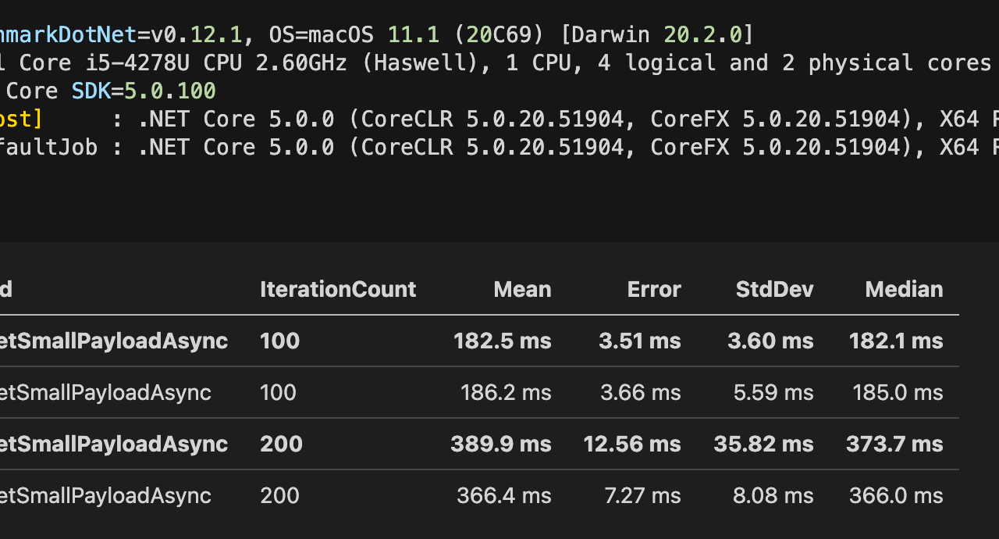Image resolution: width=999 pixels, height=539 pixels.
Task: Click the 366.4 ms mean cell
Action: pyautogui.click(x=503, y=496)
